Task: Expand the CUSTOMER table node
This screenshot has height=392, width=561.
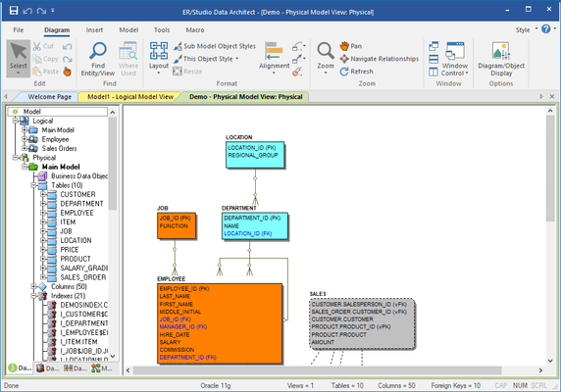Action: pos(43,194)
